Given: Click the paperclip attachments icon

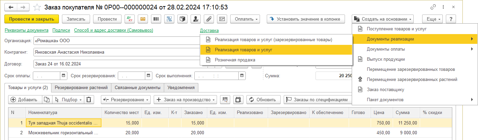Looking at the screenshot, I should tap(209, 19).
